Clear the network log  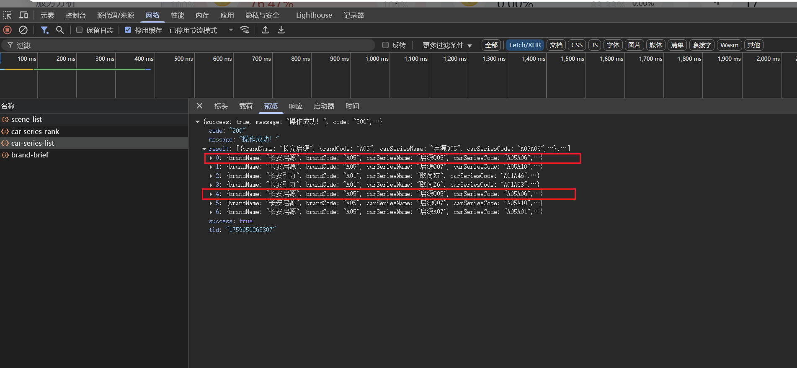coord(23,30)
